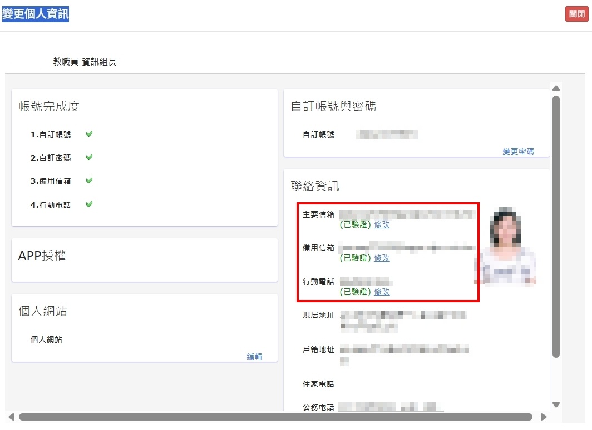This screenshot has width=592, height=430.
Task: Click 修改 under 主要信箱
Action: 382,225
